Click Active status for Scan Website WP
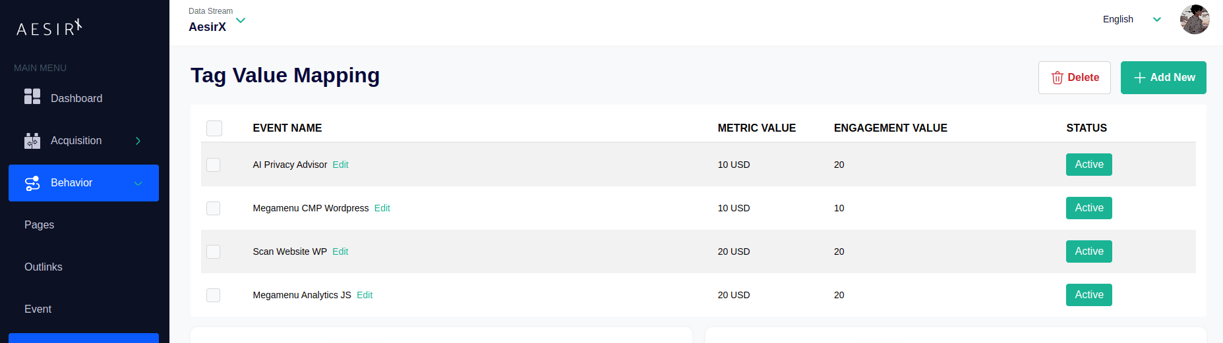The width and height of the screenshot is (1223, 343). (x=1089, y=251)
